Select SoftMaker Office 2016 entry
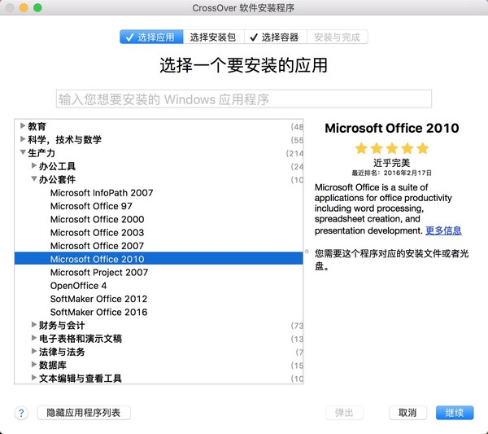Image resolution: width=488 pixels, height=434 pixels. [98, 312]
